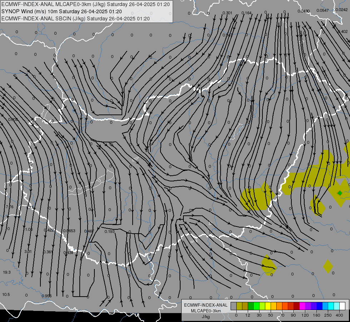Click the dark mustard legend swatch before 12
Viewport: 350px width, 322px height.
pos(245,306)
